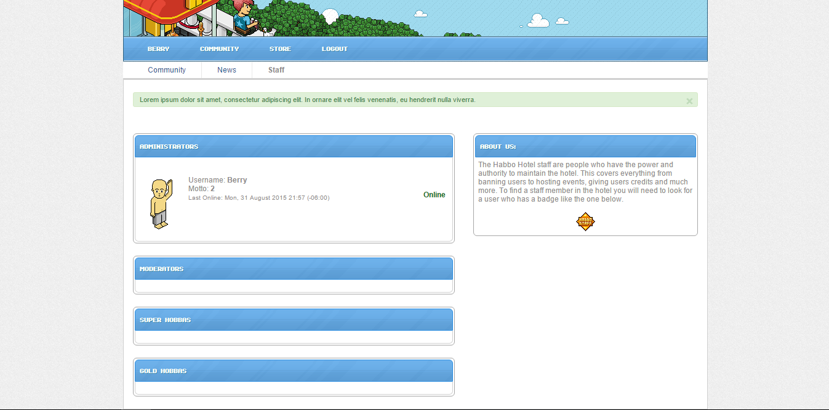Open the BERRY menu

coord(158,49)
